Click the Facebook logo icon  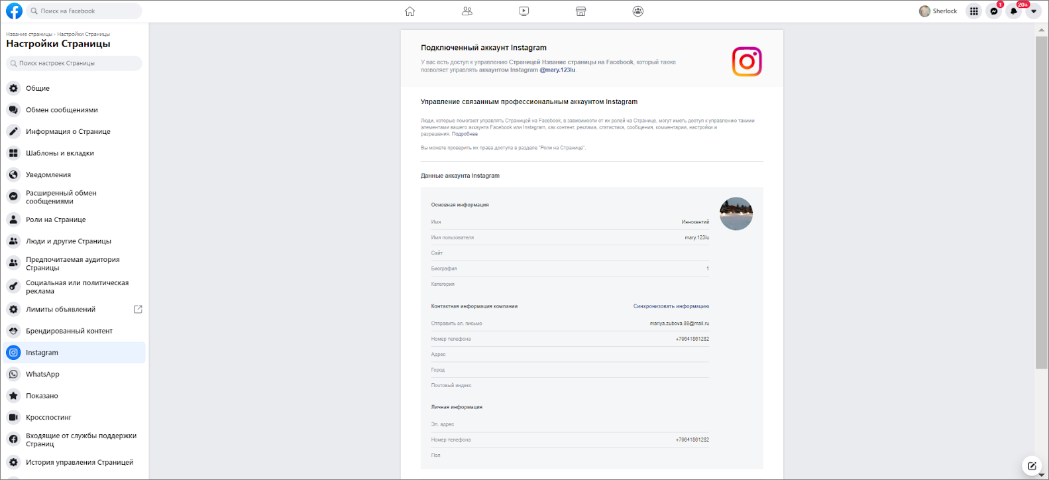[x=14, y=11]
